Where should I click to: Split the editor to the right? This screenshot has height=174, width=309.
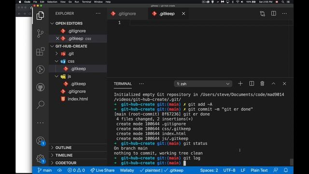(x=274, y=14)
